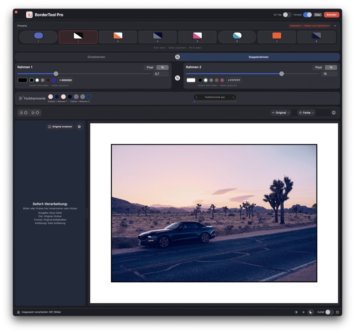355x333 pixels.
Task: Open the Über dialog
Action: point(317,15)
